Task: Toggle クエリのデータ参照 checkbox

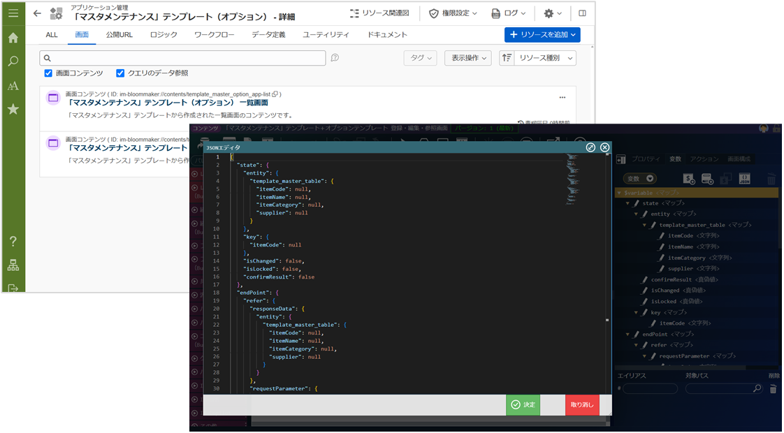Action: [120, 73]
